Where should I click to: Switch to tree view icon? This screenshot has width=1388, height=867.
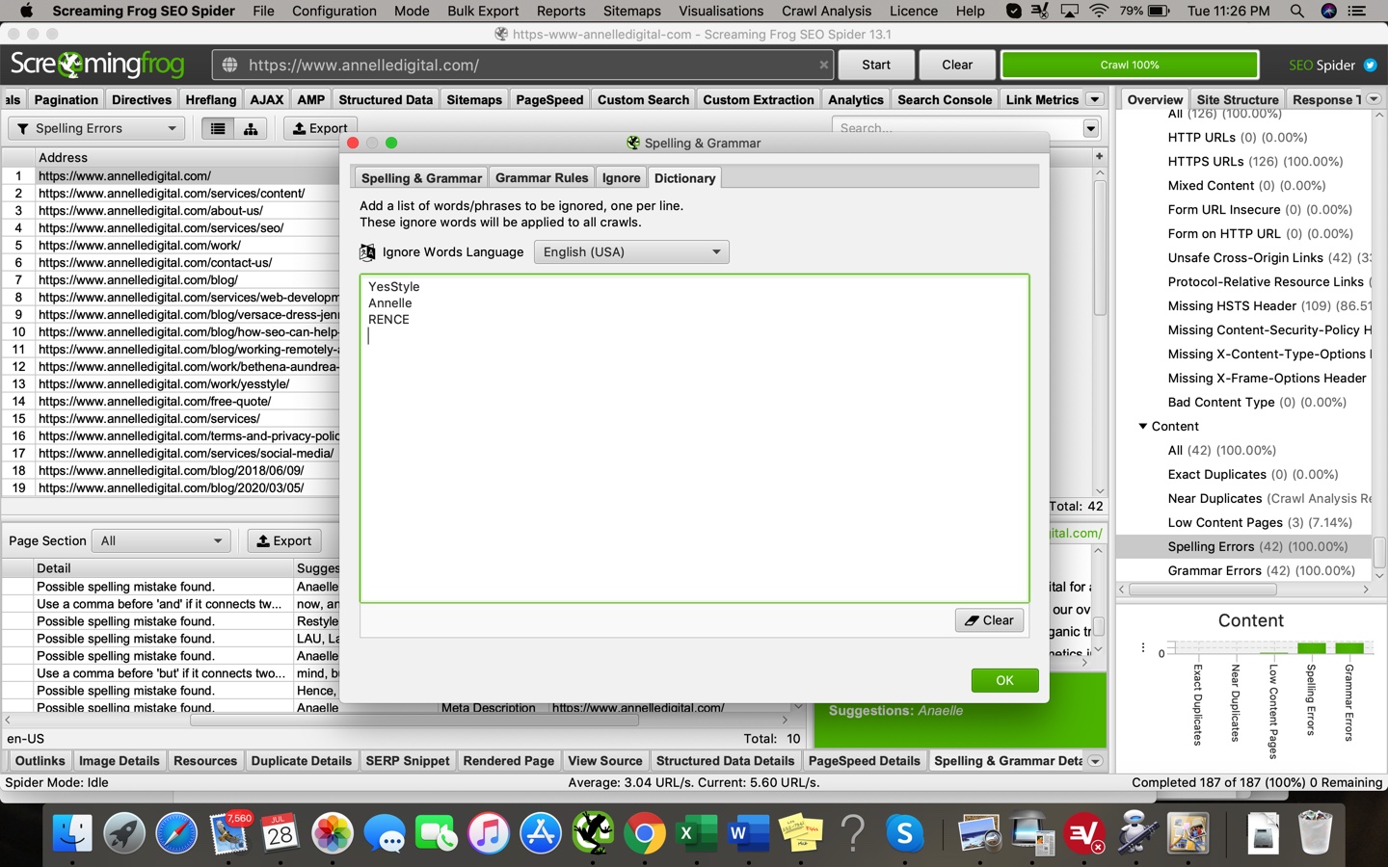pyautogui.click(x=251, y=128)
